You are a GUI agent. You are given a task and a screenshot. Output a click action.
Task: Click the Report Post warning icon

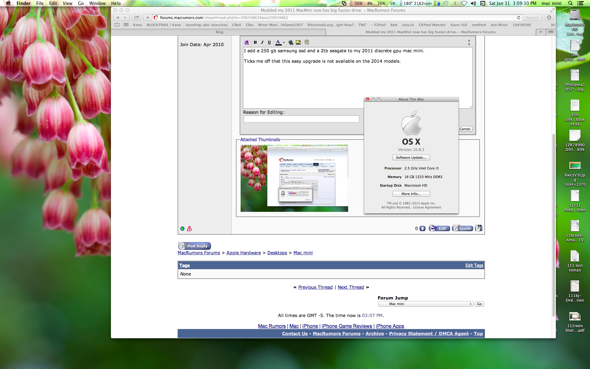(190, 228)
